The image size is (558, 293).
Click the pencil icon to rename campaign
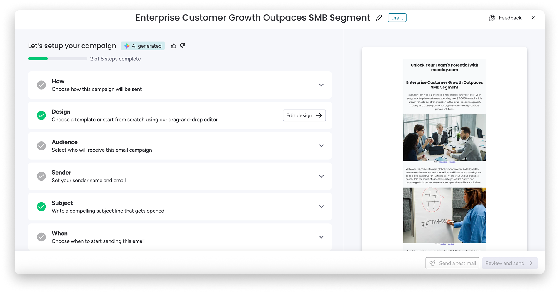click(x=379, y=18)
